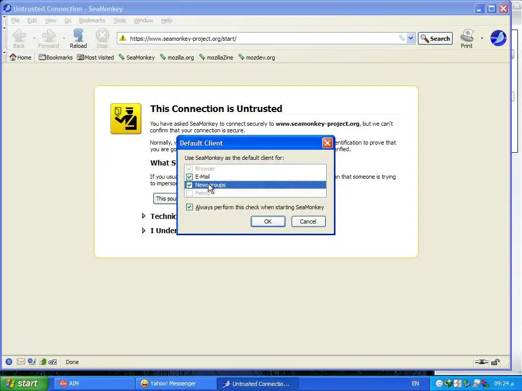Close the Default Client dialog
Screen dimensions: 522x391
coord(327,143)
